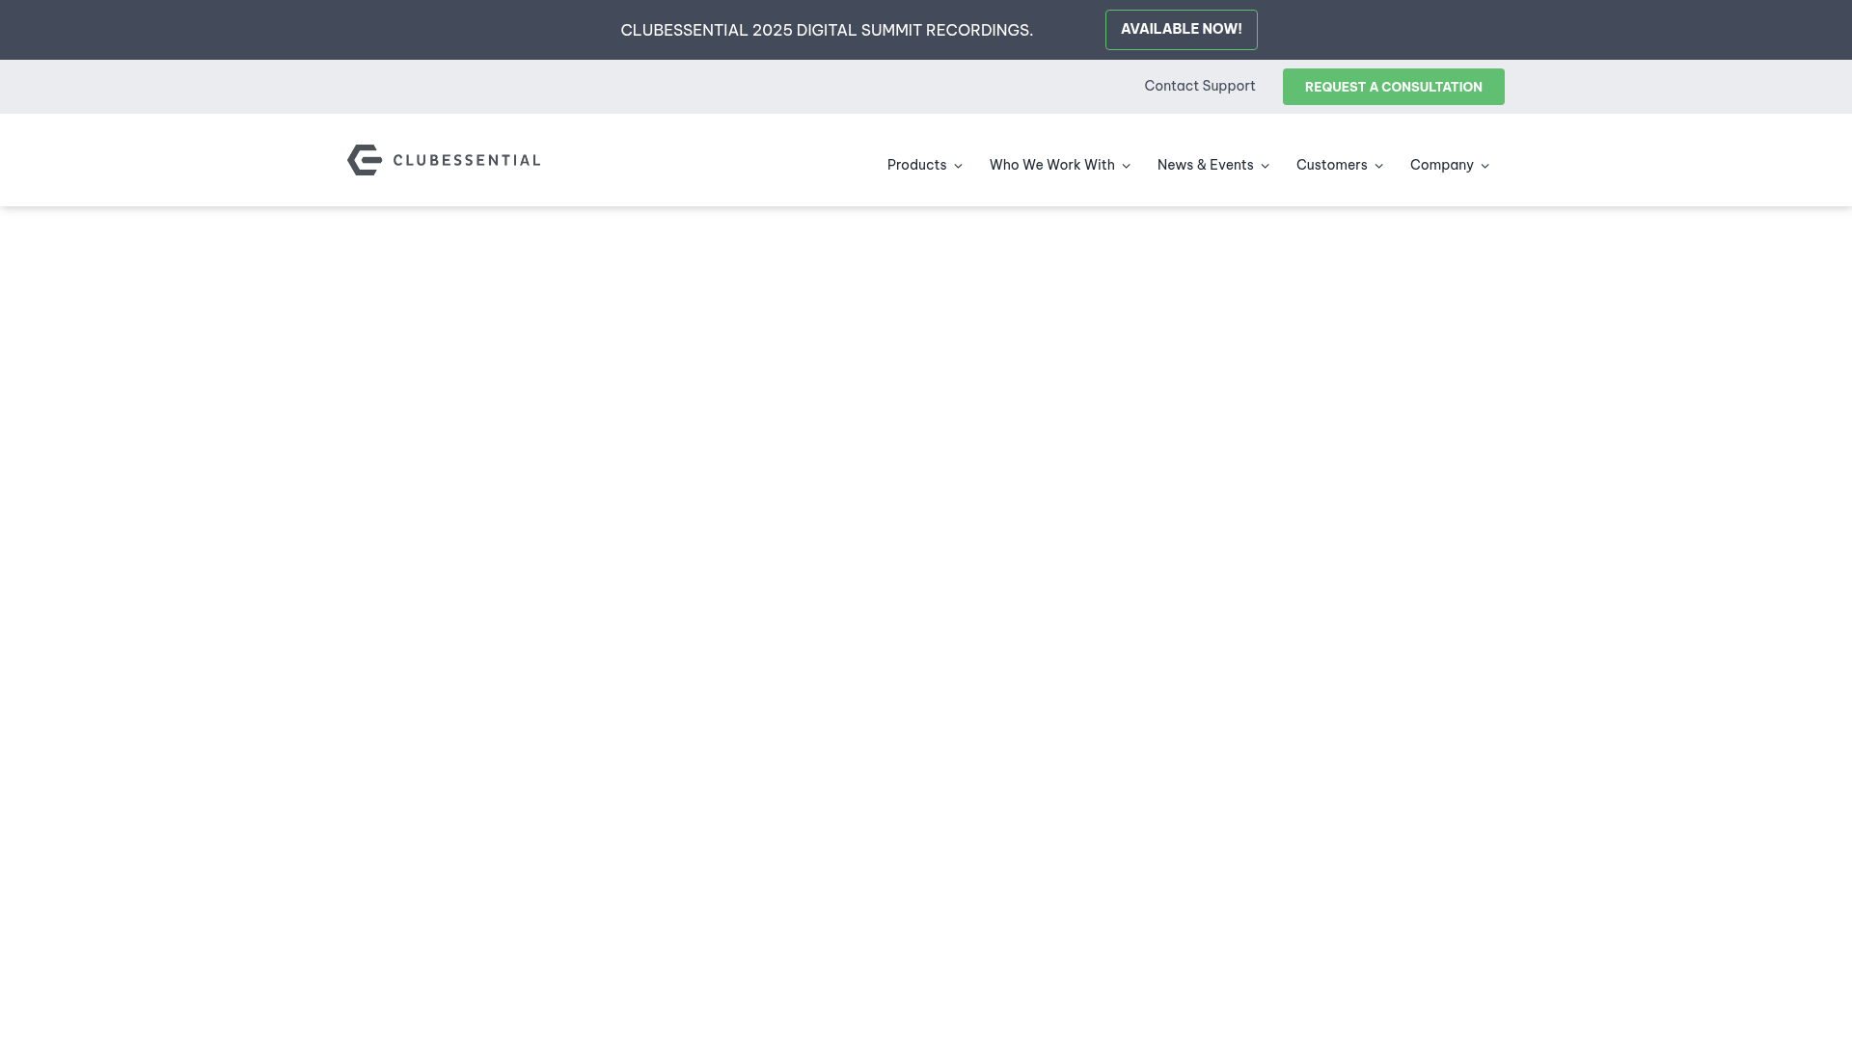Select the Products menu item
1852x1041 pixels.
(x=916, y=165)
